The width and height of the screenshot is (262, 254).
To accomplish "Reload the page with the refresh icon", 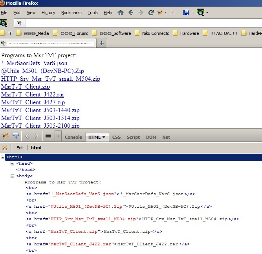I will tap(151, 13).
